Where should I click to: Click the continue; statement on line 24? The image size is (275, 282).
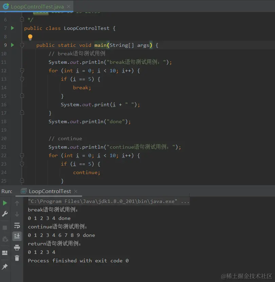click(86, 172)
